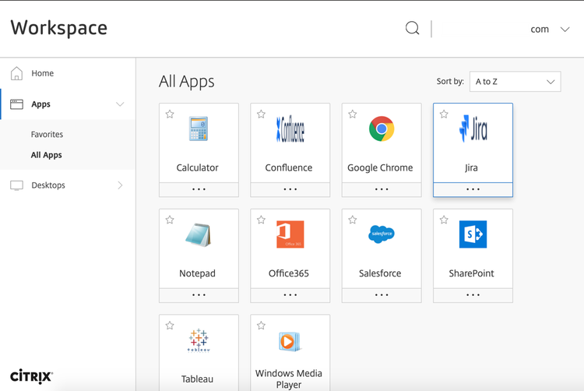Favorite Google Chrome with its star
This screenshot has width=584, height=391.
click(353, 114)
